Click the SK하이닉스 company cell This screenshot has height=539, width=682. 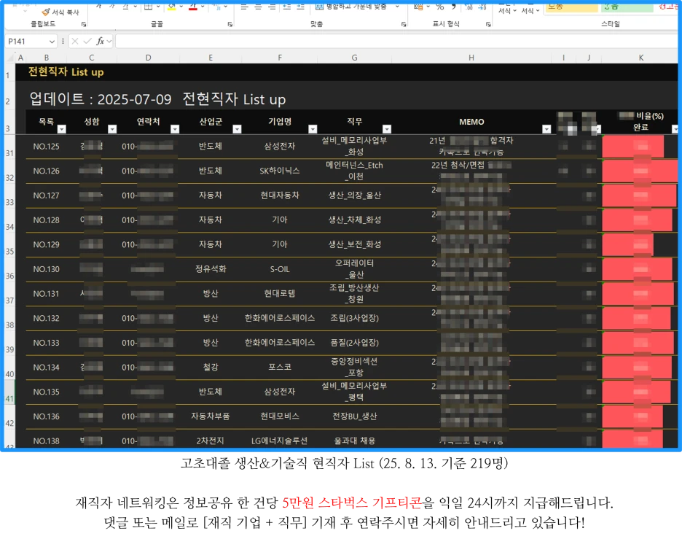280,171
